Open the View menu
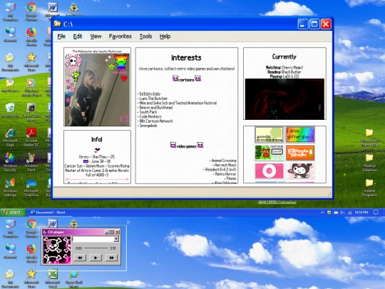Viewport: 385px width, 289px height. (x=96, y=36)
